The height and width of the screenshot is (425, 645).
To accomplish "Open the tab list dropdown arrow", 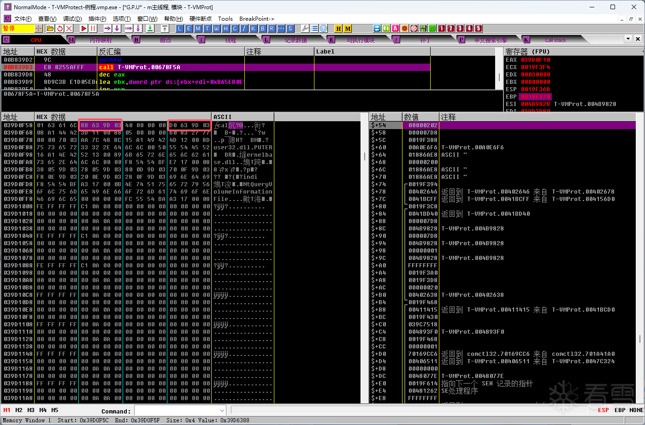I will click(628, 39).
